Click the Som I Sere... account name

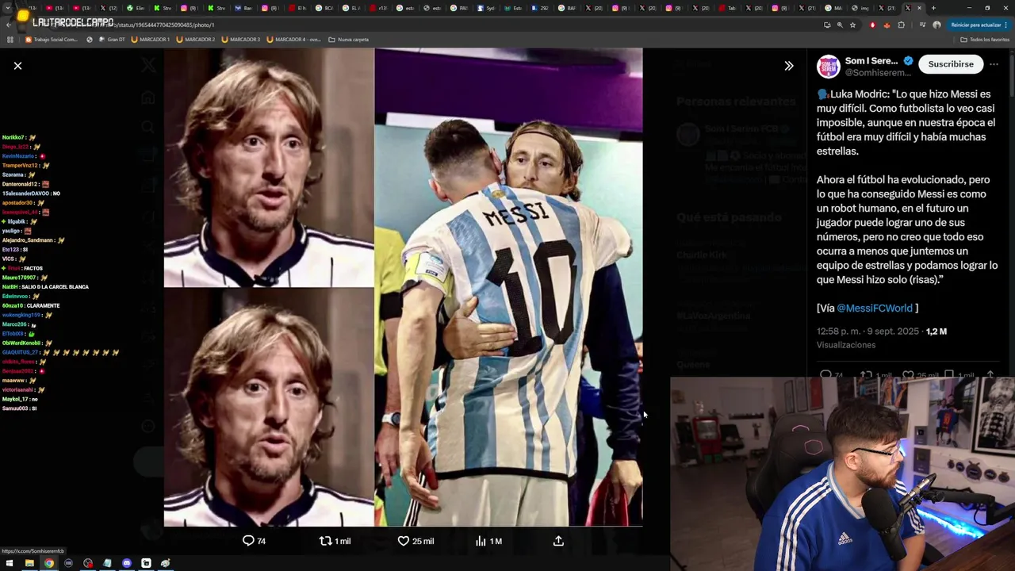click(x=871, y=61)
